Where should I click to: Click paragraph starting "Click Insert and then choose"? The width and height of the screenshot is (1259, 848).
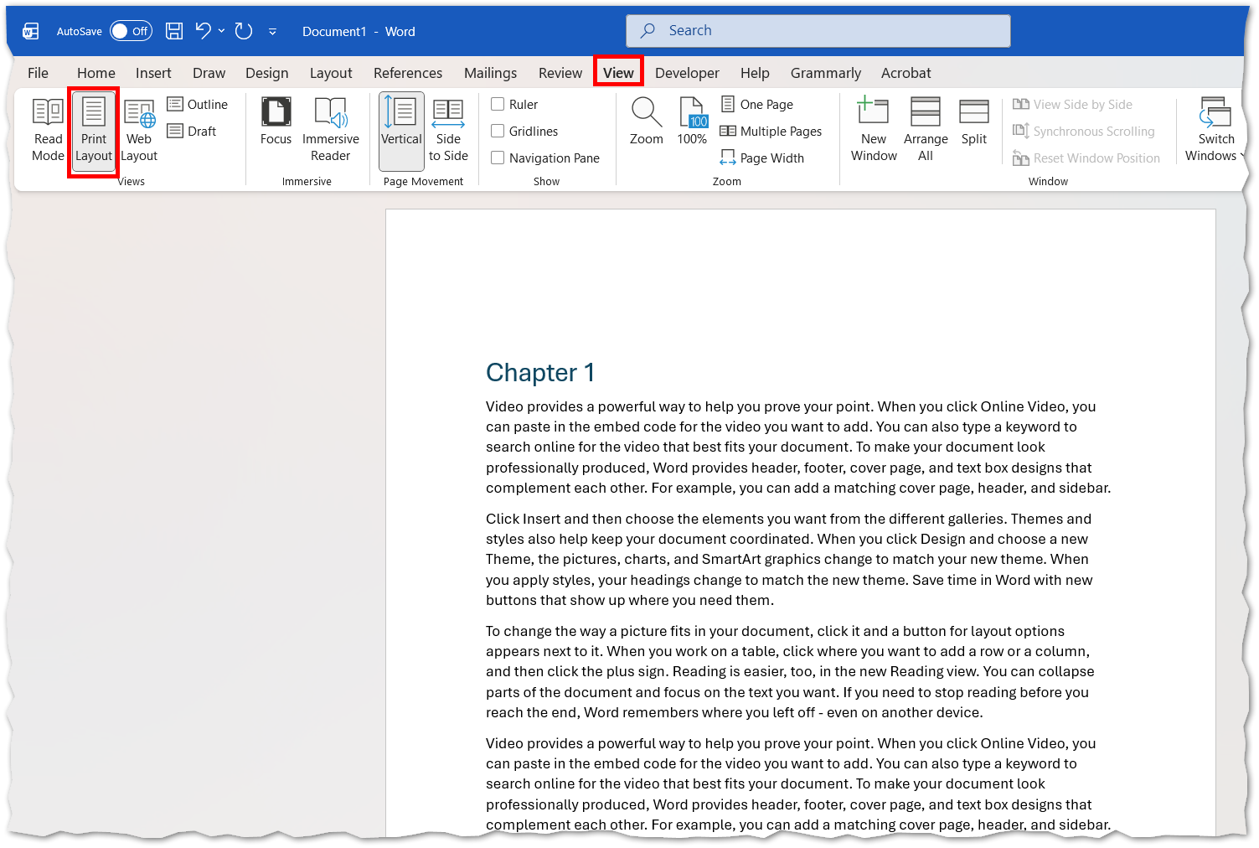pos(789,559)
